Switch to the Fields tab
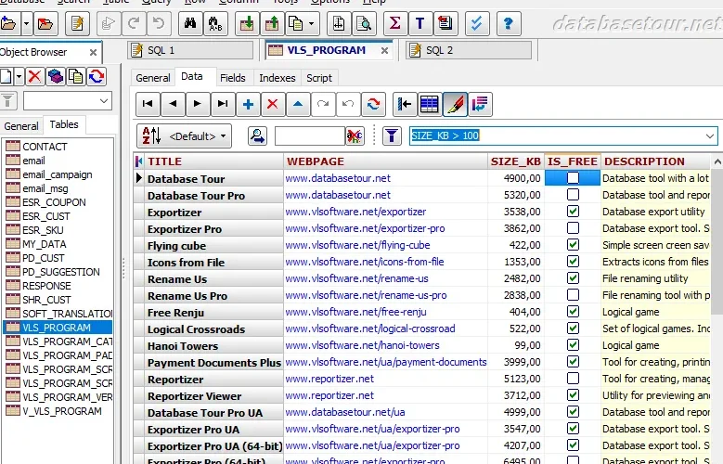Screen dimensions: 723x464 [232, 78]
